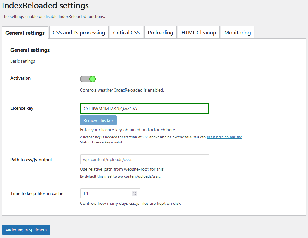Toggle the Activation switch
Viewport: 308px width, 238px height.
[88, 79]
